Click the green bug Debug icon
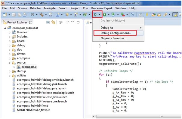Image resolution: width=182 pixels, height=119 pixels. pyautogui.click(x=95, y=15)
